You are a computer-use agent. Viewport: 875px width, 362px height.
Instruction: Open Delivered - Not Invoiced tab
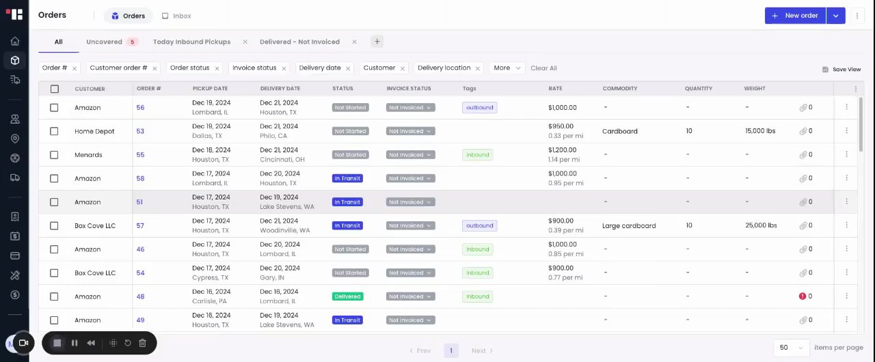(x=299, y=42)
